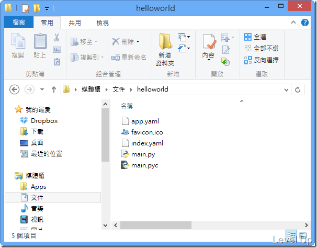Switch to the Details view icon in status bar
The width and height of the screenshot is (317, 248).
[291, 235]
